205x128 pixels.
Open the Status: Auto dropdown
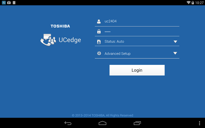[137, 41]
